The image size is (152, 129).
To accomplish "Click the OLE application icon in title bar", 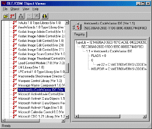I will [3, 3].
